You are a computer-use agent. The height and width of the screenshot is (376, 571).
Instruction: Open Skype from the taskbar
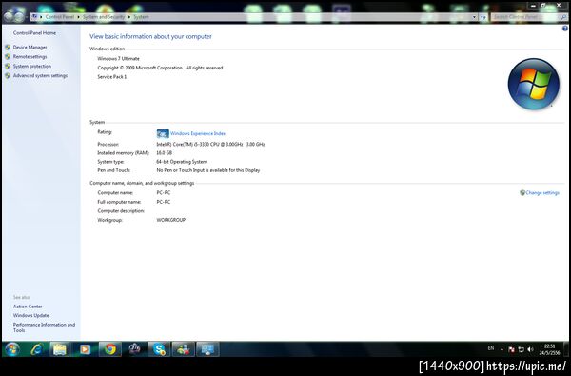(x=159, y=349)
